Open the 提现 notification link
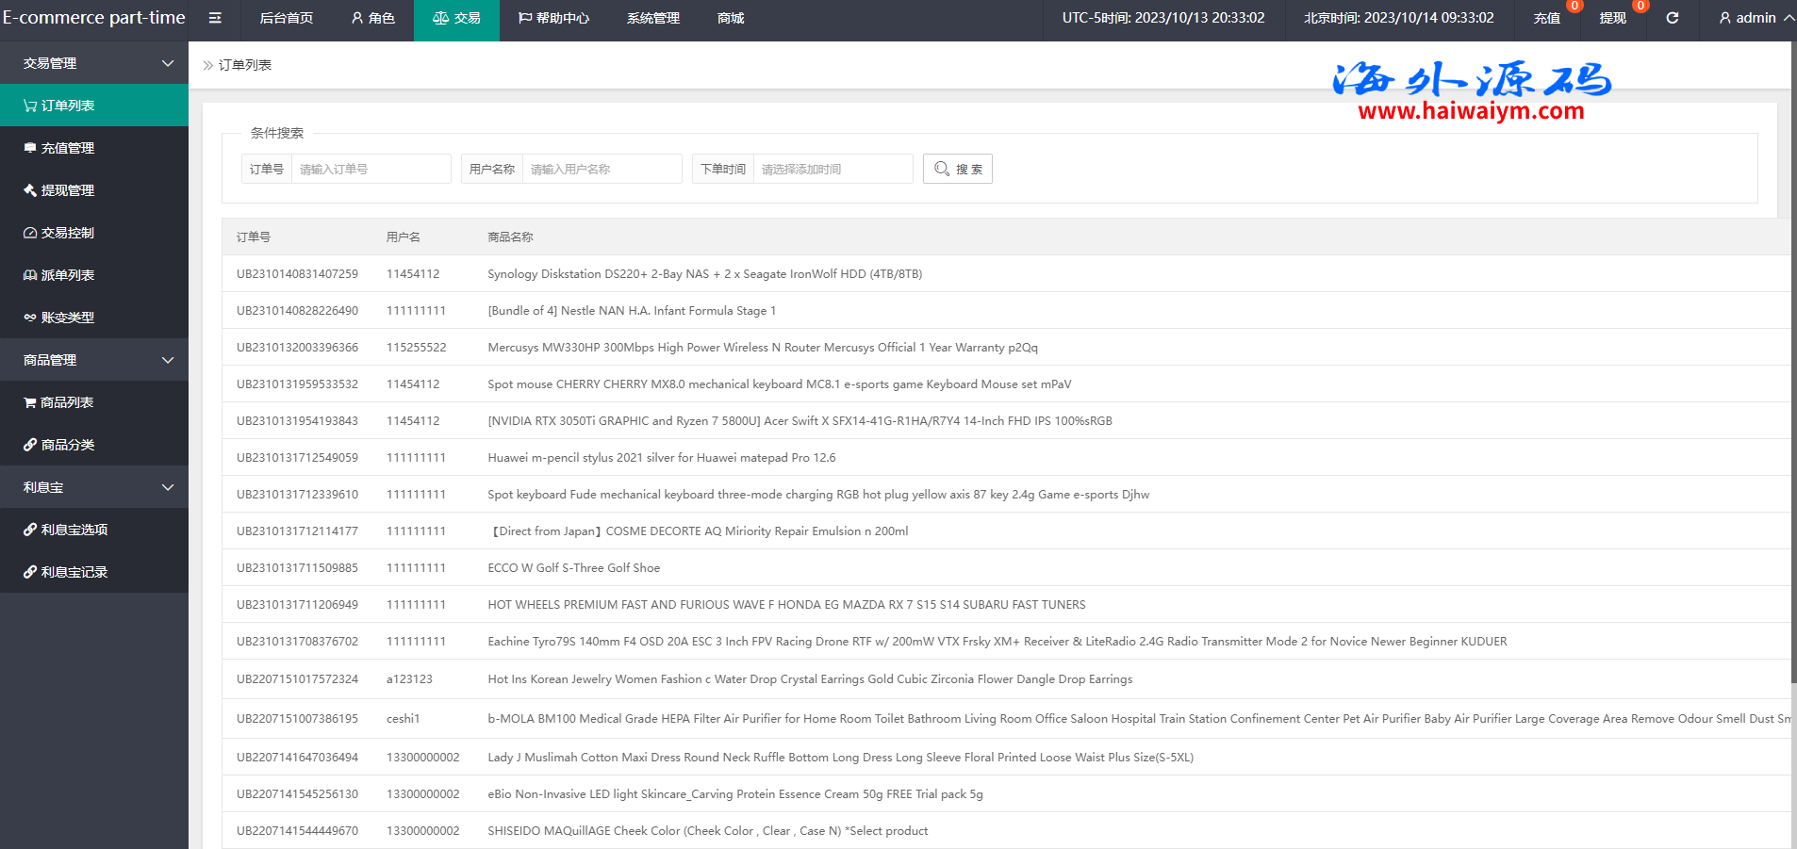This screenshot has height=849, width=1797. pyautogui.click(x=1612, y=18)
